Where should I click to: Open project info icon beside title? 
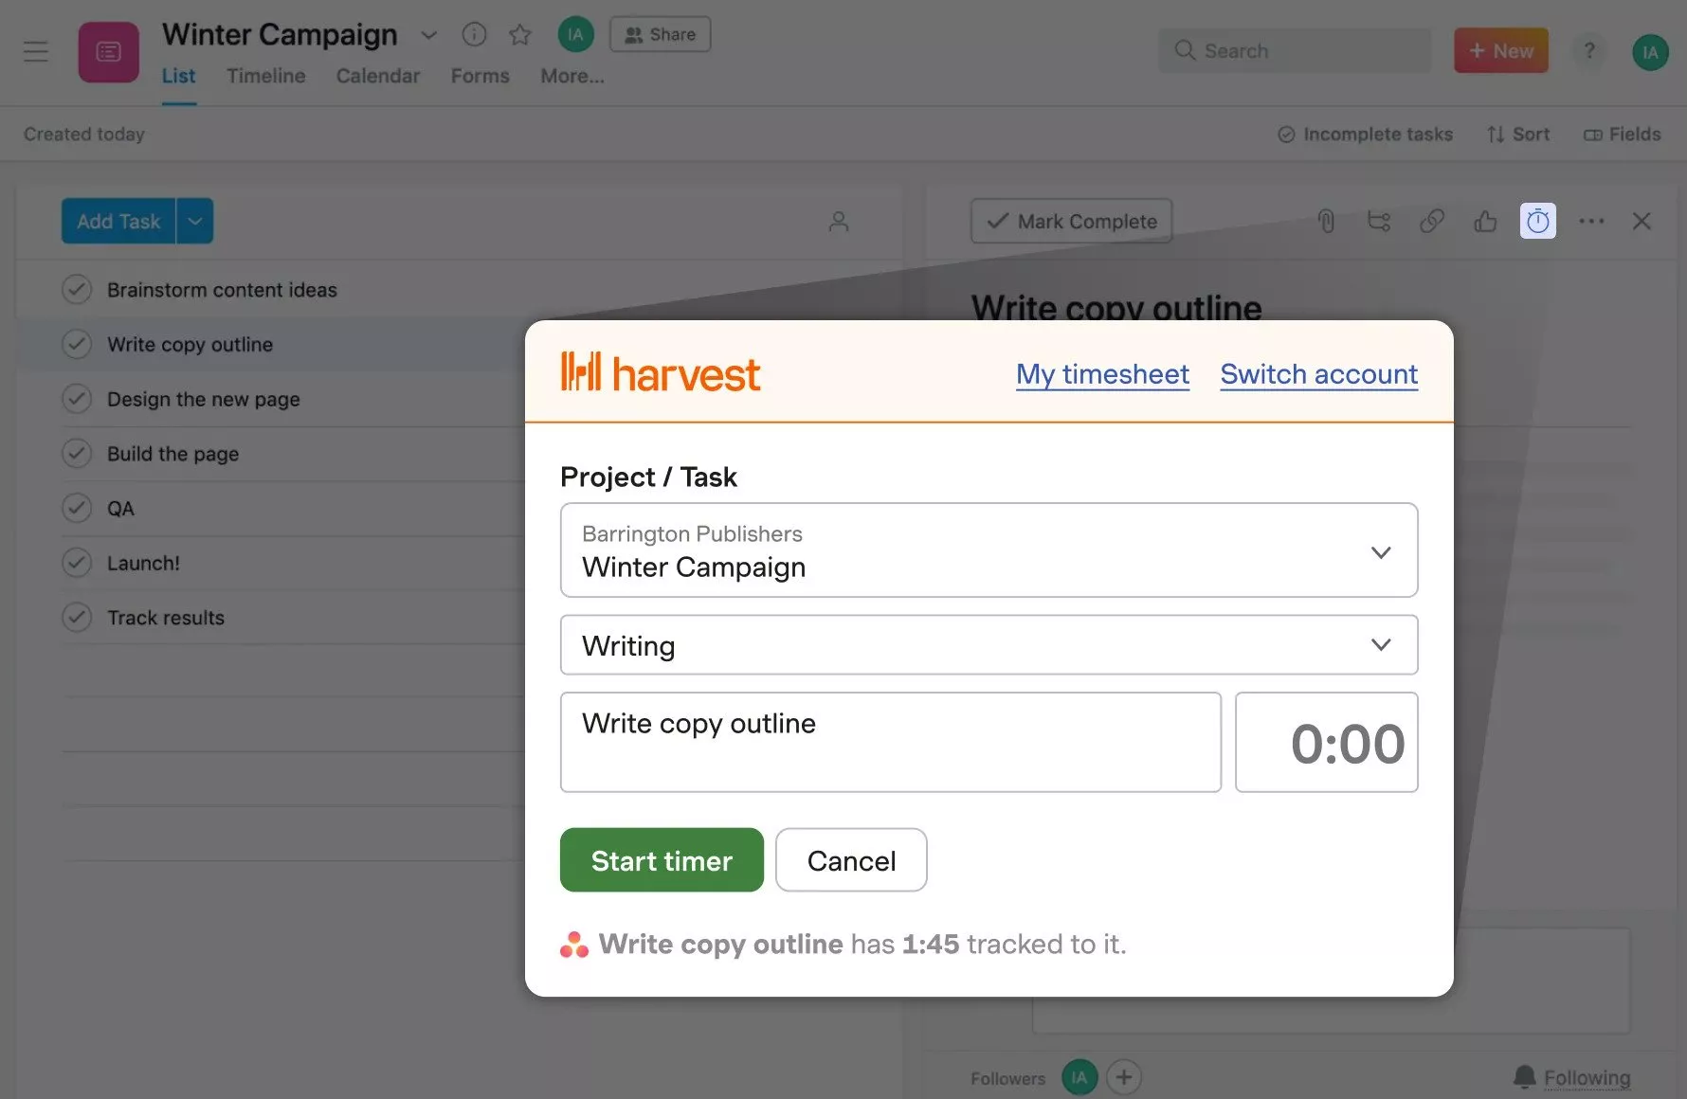[x=474, y=35]
